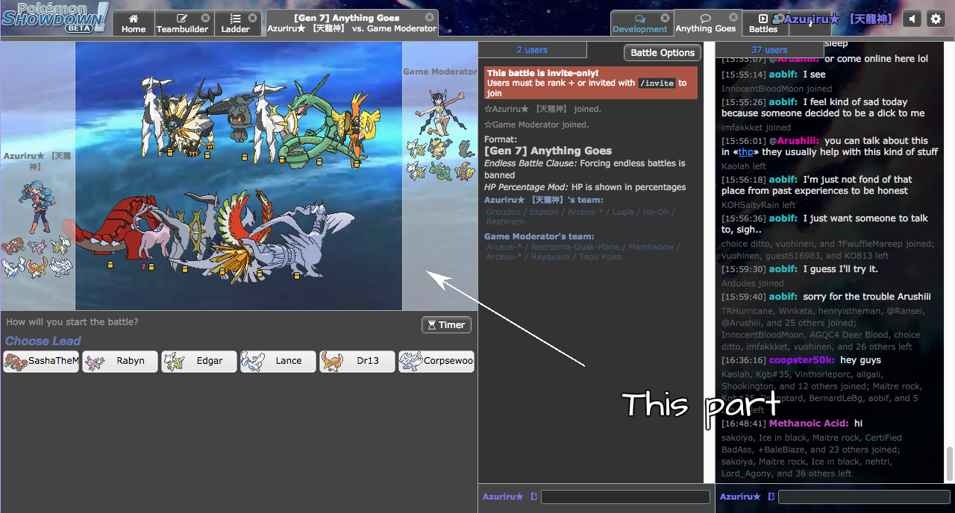Switch to the Development chat tab
Screen dimensions: 955x513
click(640, 23)
